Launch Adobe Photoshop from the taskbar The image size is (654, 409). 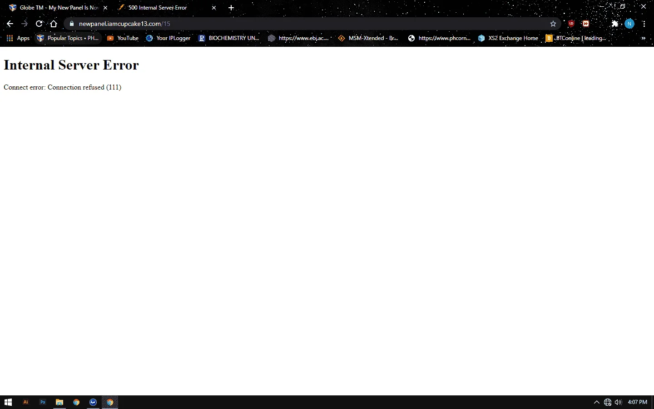[x=43, y=402]
